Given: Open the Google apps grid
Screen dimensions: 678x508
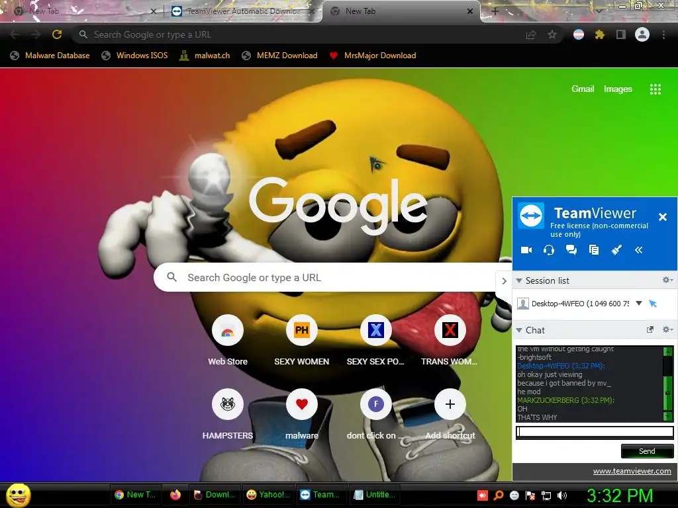Looking at the screenshot, I should (x=655, y=89).
